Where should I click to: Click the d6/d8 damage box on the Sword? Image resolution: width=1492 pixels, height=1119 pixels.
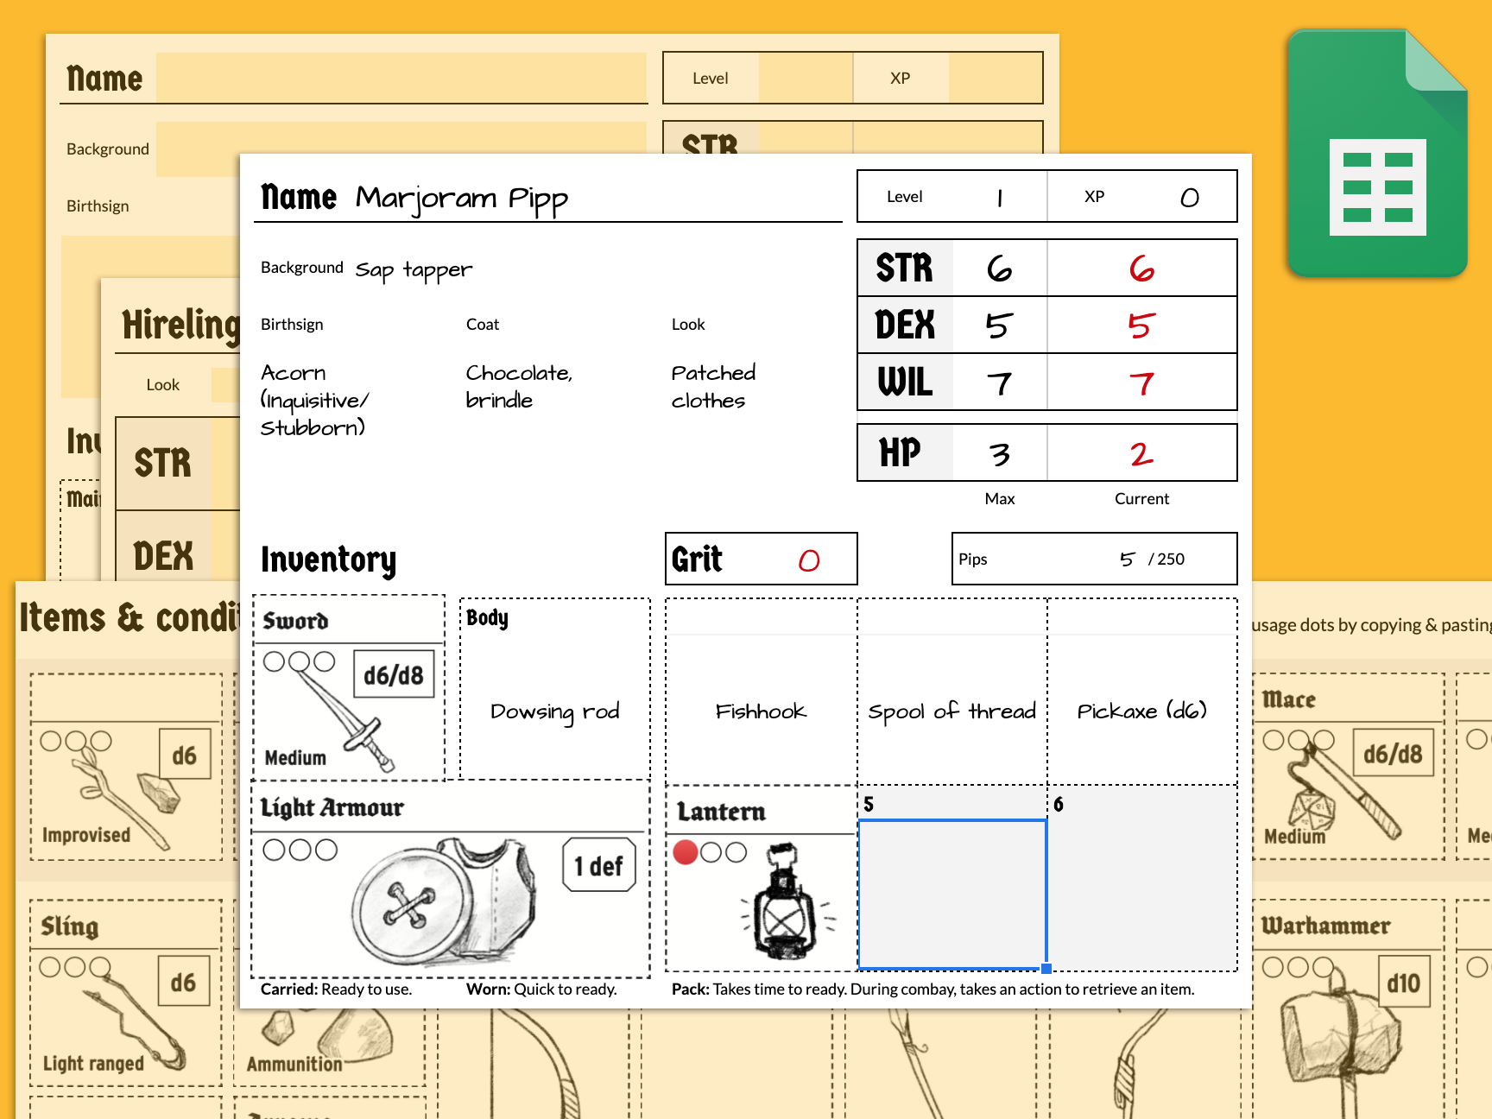(393, 674)
